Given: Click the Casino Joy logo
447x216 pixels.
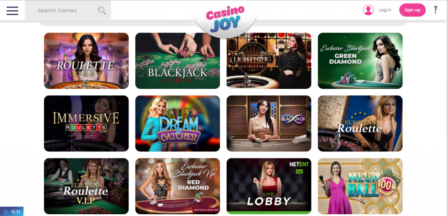Looking at the screenshot, I should 225,18.
